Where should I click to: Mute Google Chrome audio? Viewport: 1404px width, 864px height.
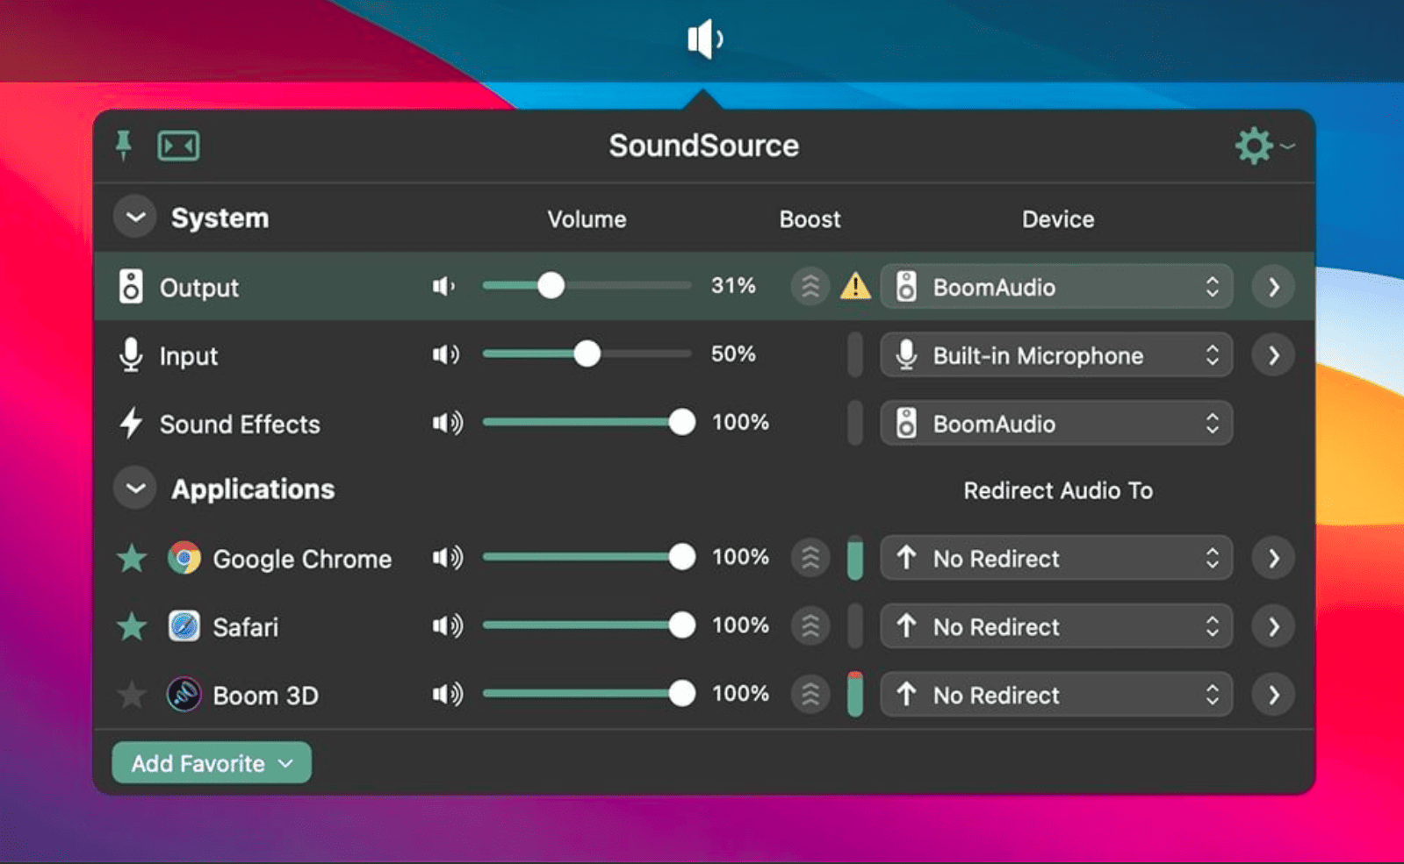448,558
